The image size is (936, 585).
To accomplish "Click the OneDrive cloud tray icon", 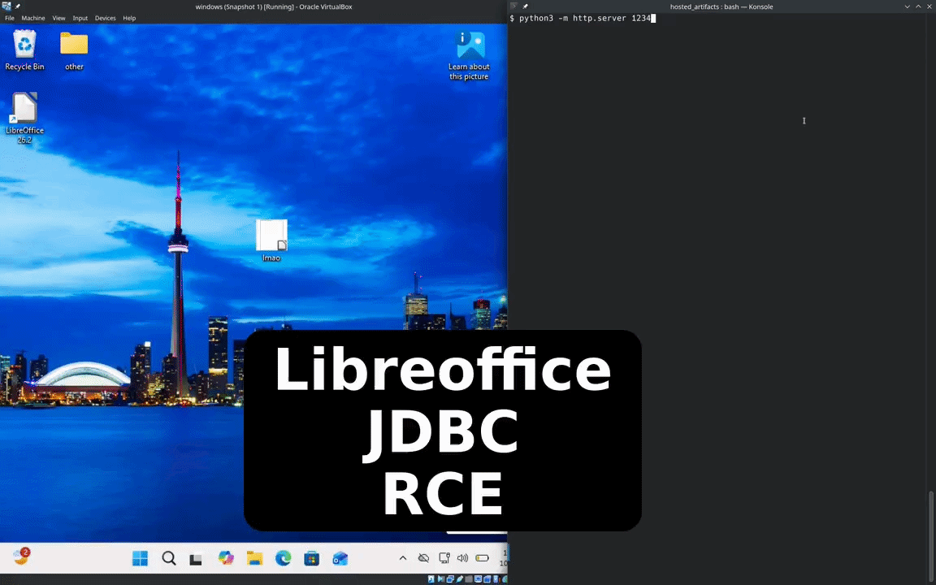I will [x=424, y=558].
